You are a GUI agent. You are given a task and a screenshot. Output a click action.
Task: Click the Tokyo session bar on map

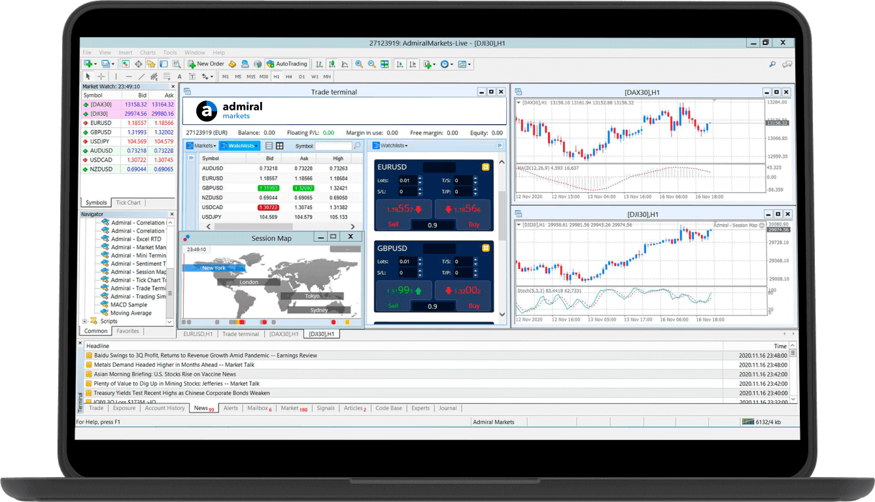(313, 296)
